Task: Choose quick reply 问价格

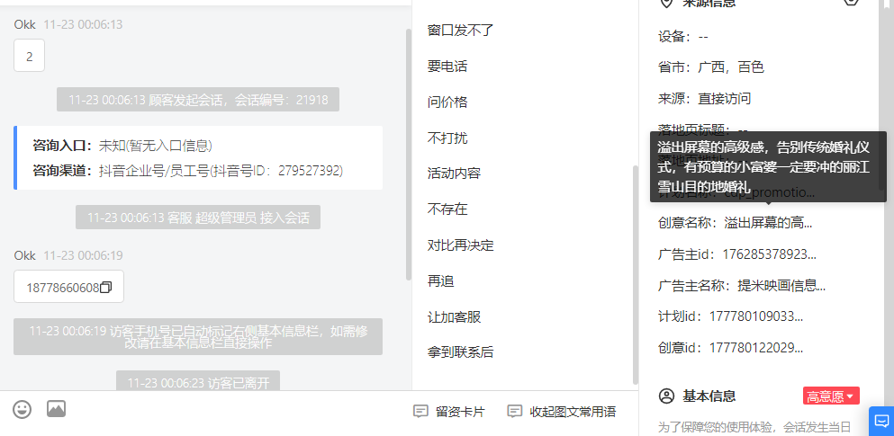Action: tap(447, 102)
